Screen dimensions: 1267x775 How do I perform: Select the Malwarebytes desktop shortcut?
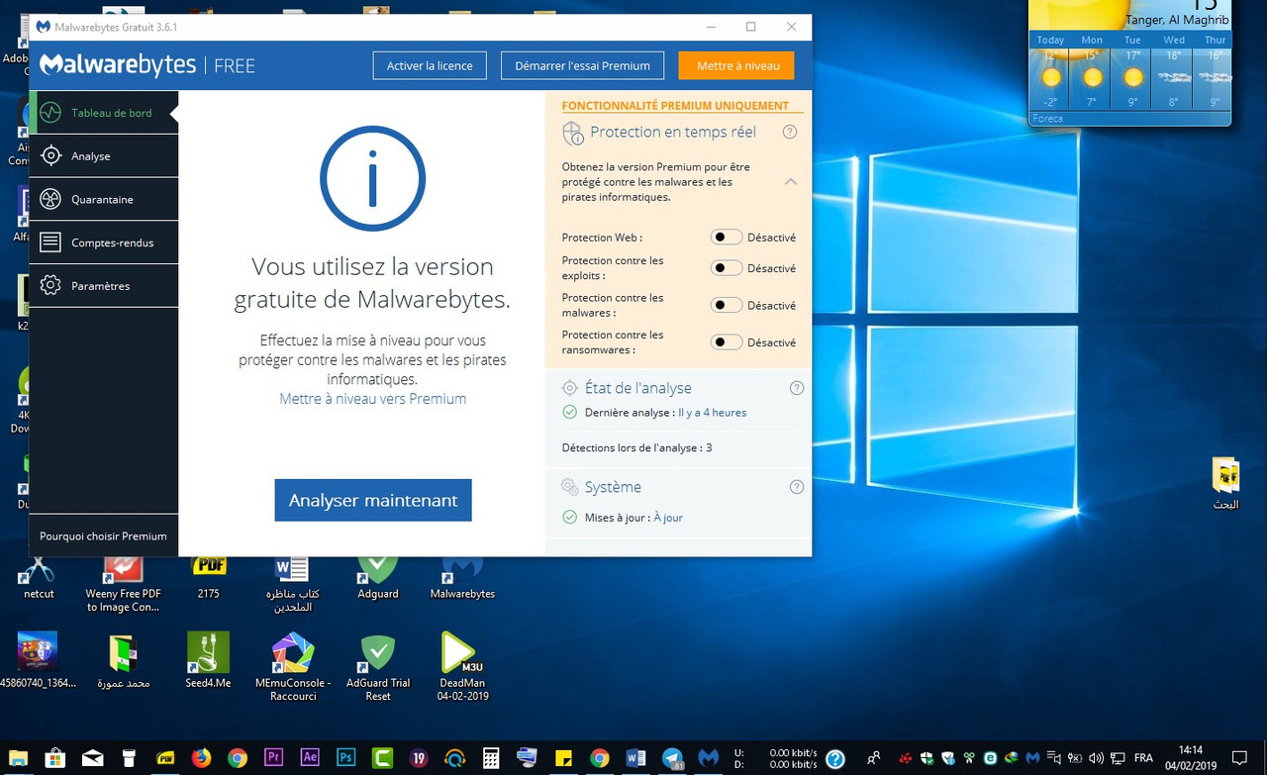point(462,579)
